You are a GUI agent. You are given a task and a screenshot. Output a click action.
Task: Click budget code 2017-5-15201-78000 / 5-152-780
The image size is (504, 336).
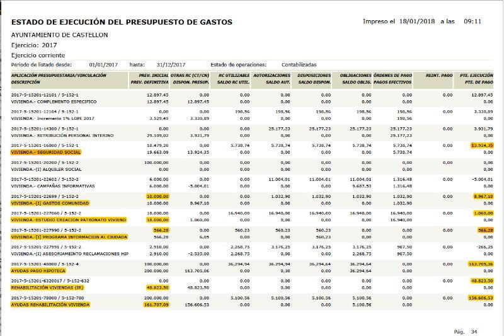pyautogui.click(x=50, y=297)
